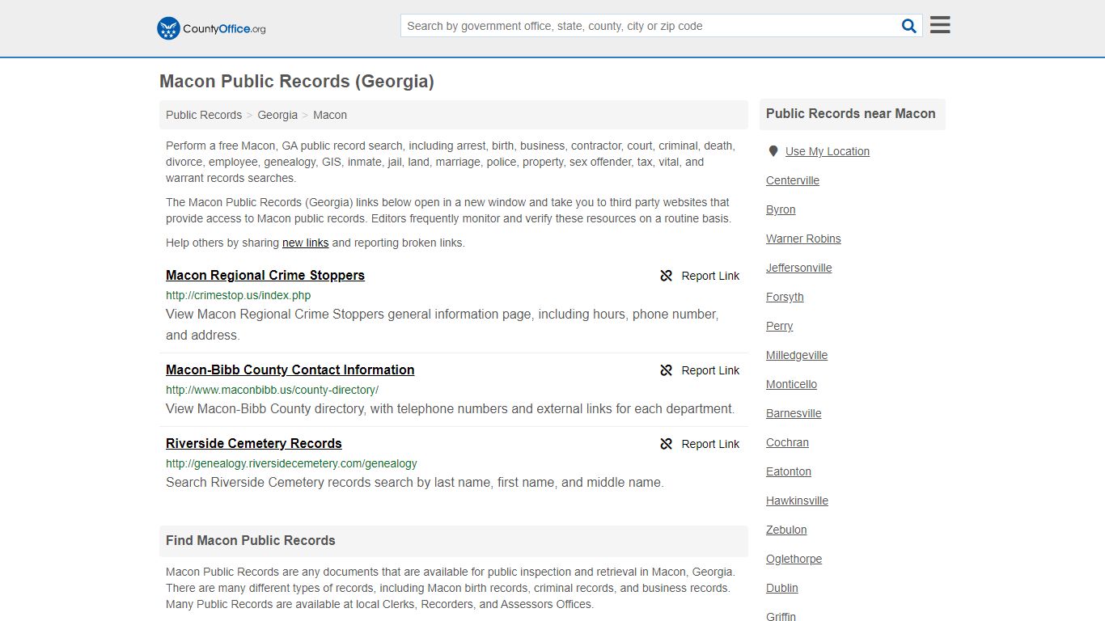Click Macon Public Records (Georgia) heading
This screenshot has width=1105, height=621.
tap(297, 82)
